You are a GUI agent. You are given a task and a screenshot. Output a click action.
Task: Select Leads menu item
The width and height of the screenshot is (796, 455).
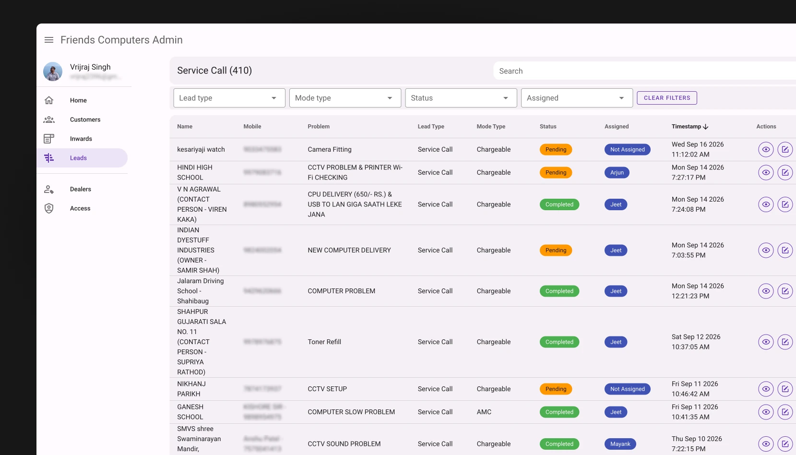click(82, 158)
